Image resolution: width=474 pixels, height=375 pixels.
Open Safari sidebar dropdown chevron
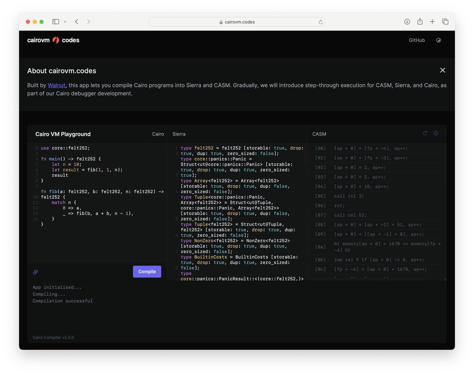coord(65,22)
